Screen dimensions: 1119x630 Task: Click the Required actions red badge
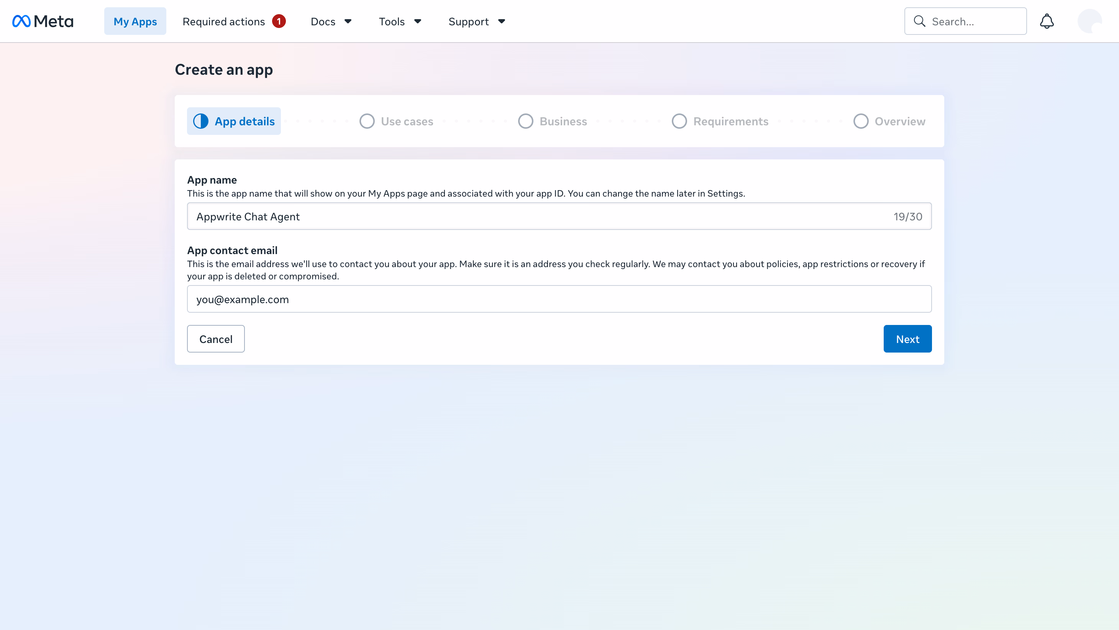click(279, 21)
